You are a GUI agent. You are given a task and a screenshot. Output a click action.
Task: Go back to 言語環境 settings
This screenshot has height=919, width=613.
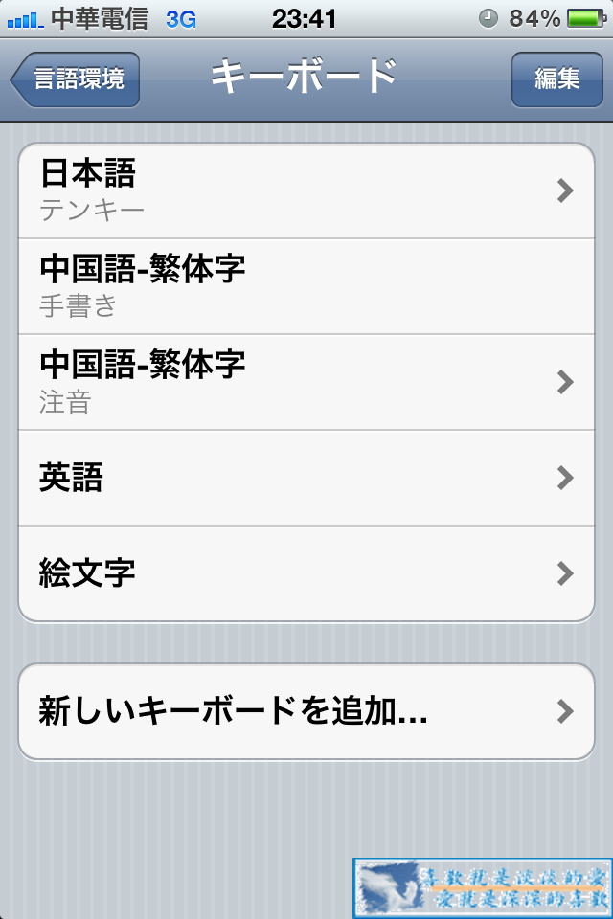[75, 79]
